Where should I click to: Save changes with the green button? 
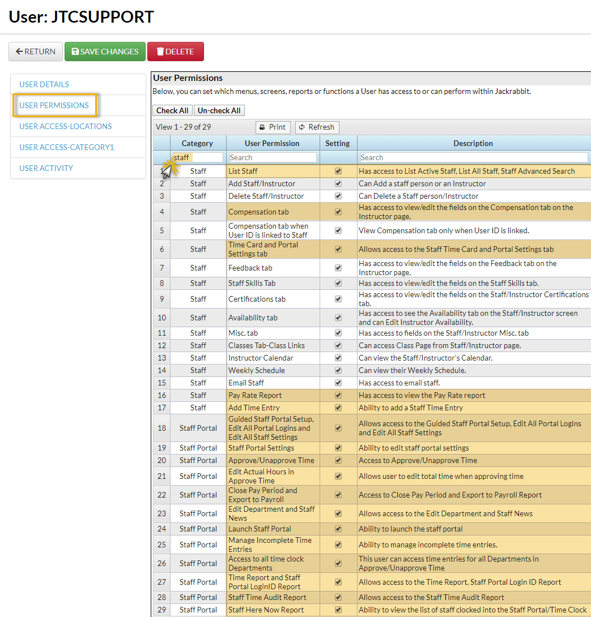click(x=105, y=52)
